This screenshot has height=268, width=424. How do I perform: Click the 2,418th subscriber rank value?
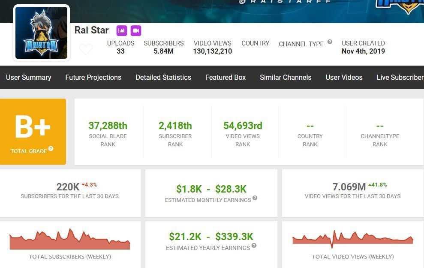(x=175, y=126)
